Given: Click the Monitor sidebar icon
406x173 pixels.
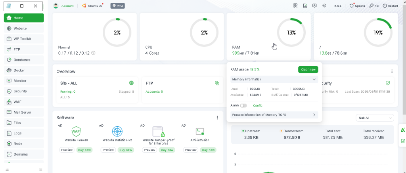Looking at the screenshot, I should tap(9, 81).
